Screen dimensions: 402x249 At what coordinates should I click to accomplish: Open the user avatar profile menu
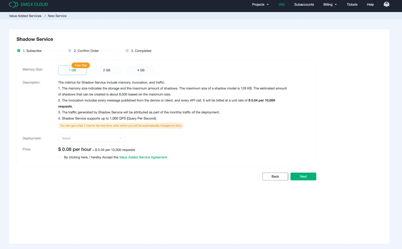click(386, 4)
